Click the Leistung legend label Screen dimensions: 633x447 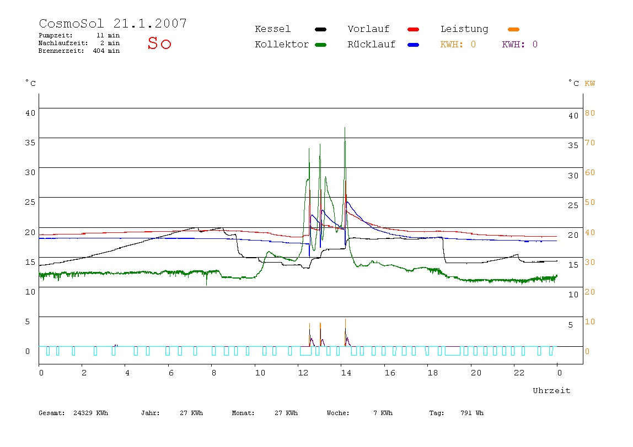pos(464,29)
